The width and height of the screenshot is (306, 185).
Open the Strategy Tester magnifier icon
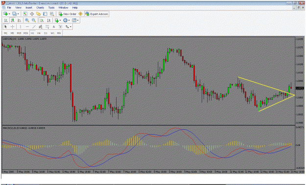coord(52,14)
